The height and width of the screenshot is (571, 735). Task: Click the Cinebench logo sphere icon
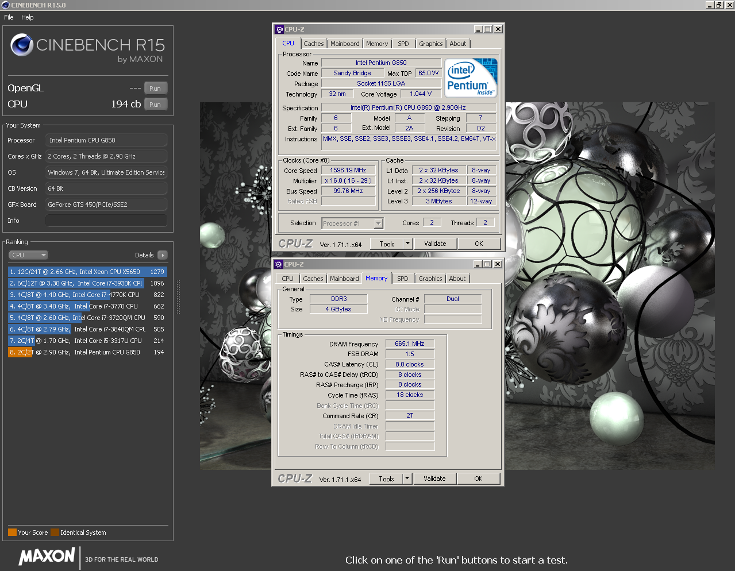pos(22,45)
